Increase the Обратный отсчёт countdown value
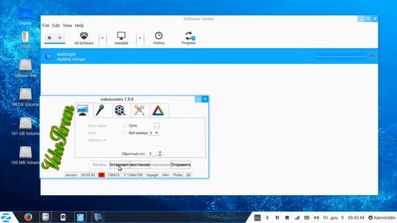 [x=160, y=152]
